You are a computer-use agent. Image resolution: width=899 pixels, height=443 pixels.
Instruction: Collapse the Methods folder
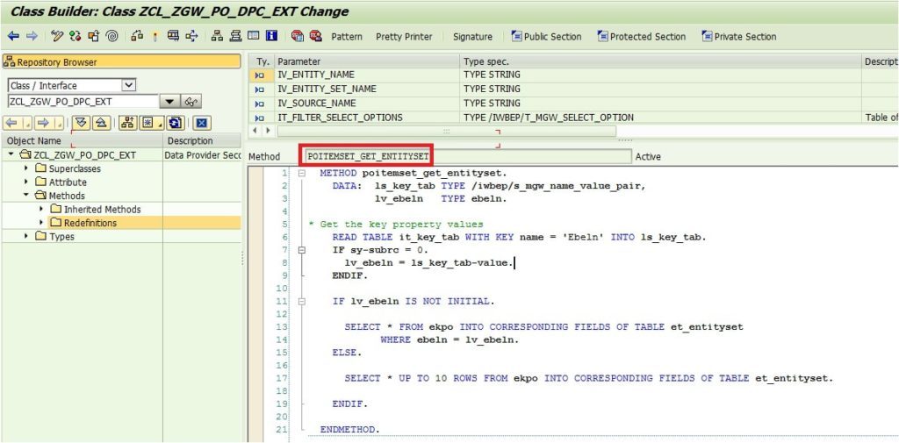pos(26,196)
